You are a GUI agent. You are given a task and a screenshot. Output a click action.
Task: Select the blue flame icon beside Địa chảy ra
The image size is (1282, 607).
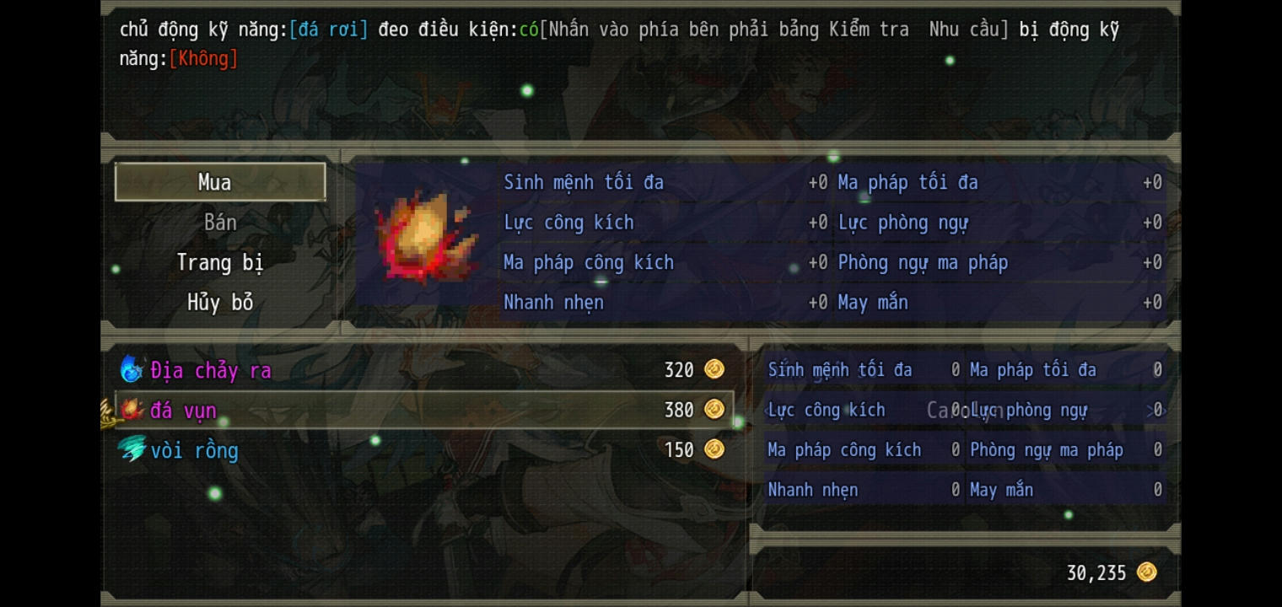click(132, 369)
